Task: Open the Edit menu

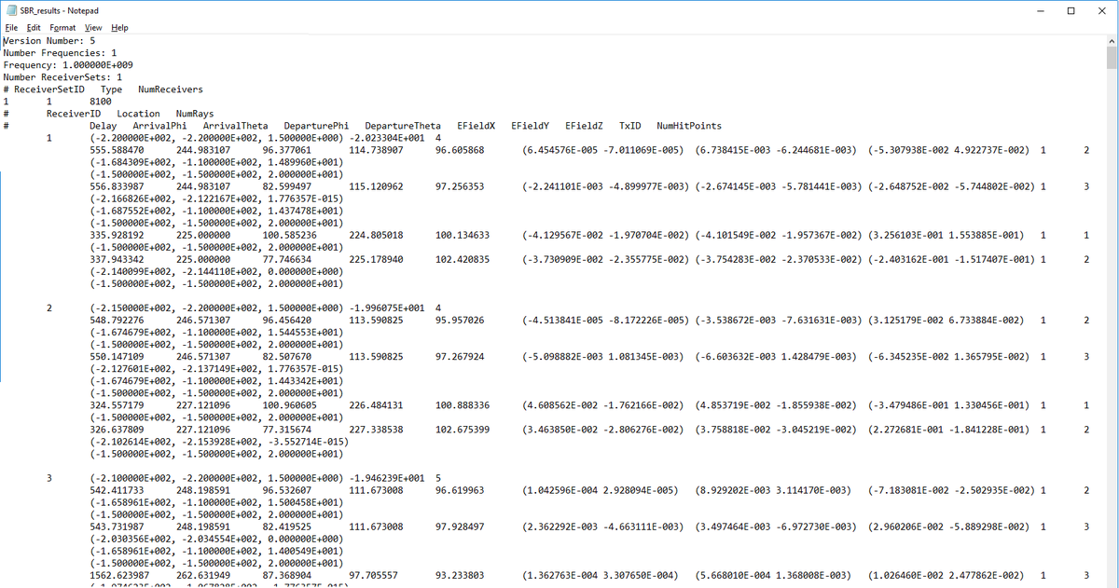Action: (33, 27)
